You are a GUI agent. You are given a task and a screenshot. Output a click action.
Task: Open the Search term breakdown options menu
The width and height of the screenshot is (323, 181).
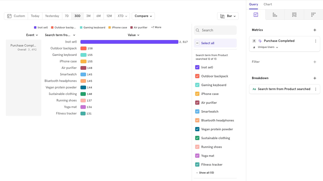coord(315,89)
